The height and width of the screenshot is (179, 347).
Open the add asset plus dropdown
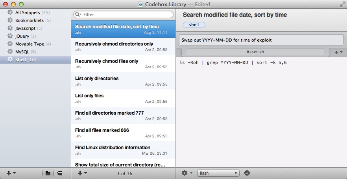(x=339, y=52)
